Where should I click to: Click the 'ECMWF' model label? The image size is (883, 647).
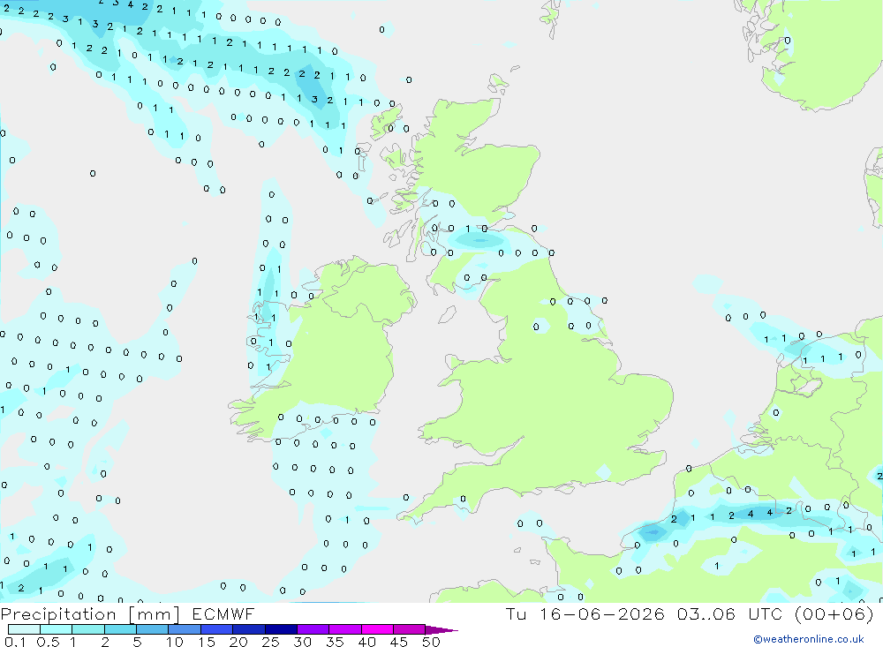(223, 614)
